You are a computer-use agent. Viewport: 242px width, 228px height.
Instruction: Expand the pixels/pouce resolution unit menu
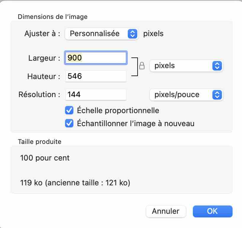(x=186, y=95)
